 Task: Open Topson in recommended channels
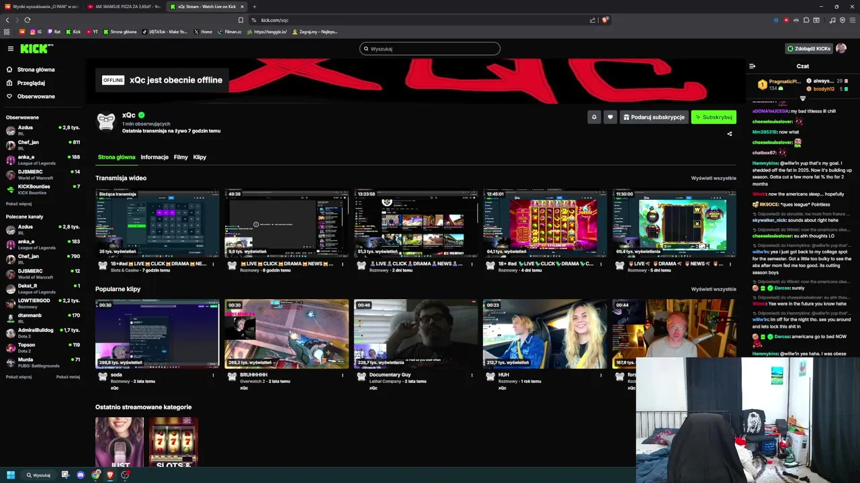pos(43,347)
